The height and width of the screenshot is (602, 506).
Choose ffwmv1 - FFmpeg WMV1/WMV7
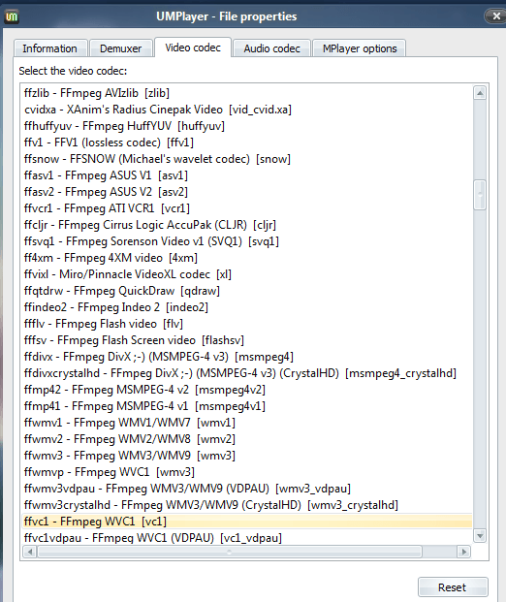point(130,423)
